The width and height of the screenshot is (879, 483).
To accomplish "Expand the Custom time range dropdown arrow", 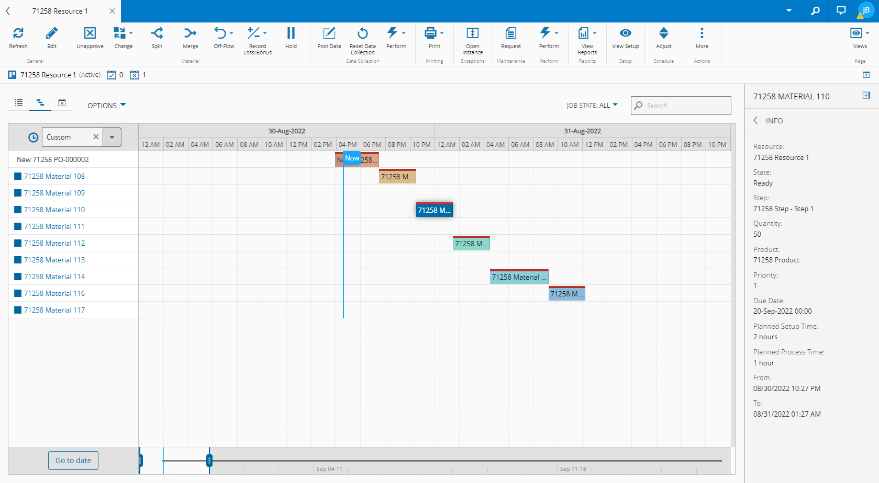I will pos(112,137).
